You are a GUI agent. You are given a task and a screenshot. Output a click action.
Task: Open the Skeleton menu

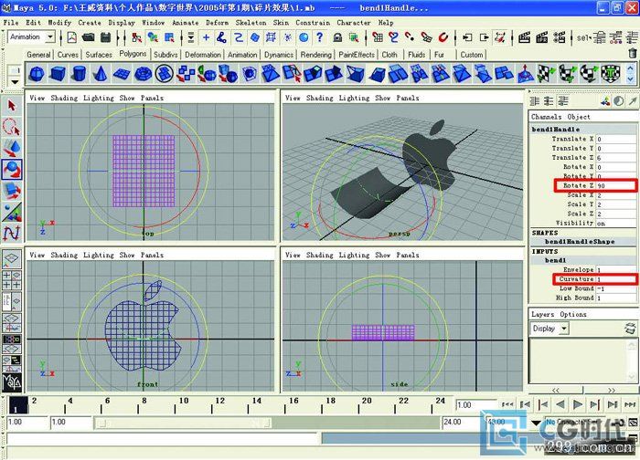[x=251, y=23]
